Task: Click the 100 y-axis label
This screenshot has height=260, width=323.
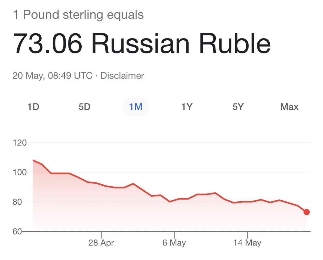Action: click(20, 172)
